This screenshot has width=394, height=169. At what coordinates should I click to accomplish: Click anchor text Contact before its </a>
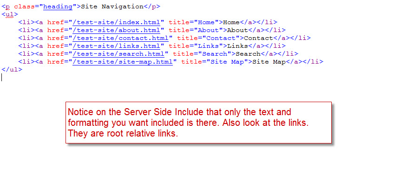tap(258, 38)
